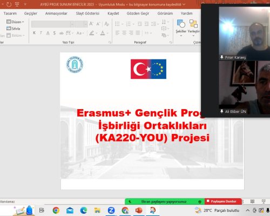Apply bulleted list
The height and width of the screenshot is (216, 270).
tap(117, 24)
